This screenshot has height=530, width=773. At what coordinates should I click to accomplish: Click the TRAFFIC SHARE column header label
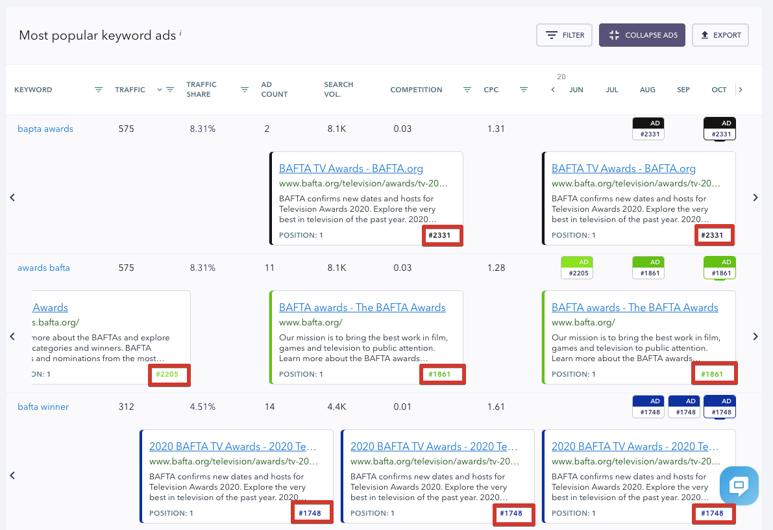[202, 90]
